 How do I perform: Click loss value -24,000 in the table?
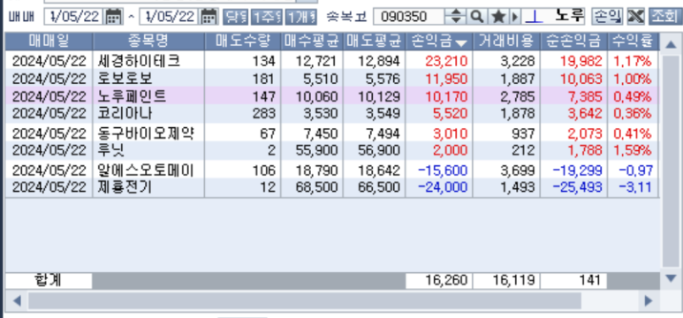click(443, 188)
